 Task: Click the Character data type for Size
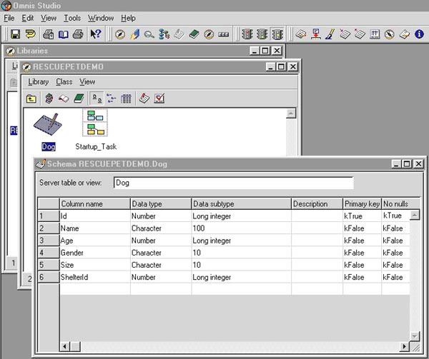tap(161, 265)
